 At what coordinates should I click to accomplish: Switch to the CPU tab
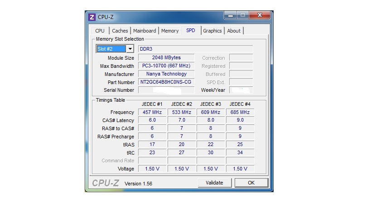pos(100,31)
